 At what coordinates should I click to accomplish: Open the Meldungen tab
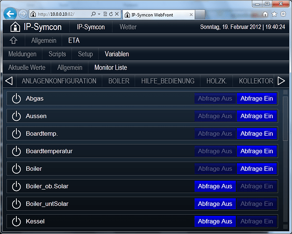(x=22, y=54)
